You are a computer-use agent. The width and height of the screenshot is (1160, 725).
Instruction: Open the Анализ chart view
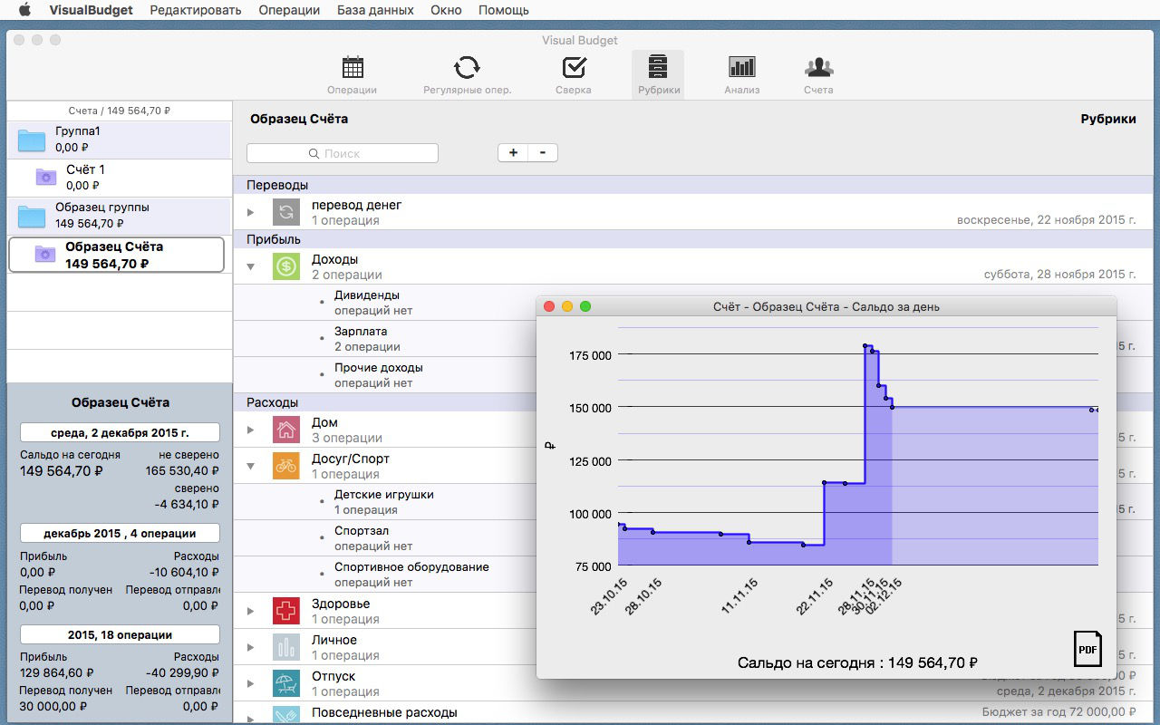point(741,75)
